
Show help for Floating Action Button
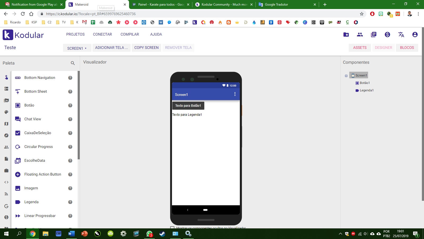[x=70, y=174]
